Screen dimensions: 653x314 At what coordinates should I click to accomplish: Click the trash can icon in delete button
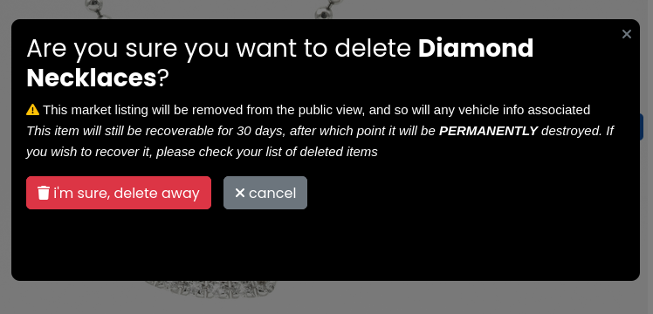[44, 193]
